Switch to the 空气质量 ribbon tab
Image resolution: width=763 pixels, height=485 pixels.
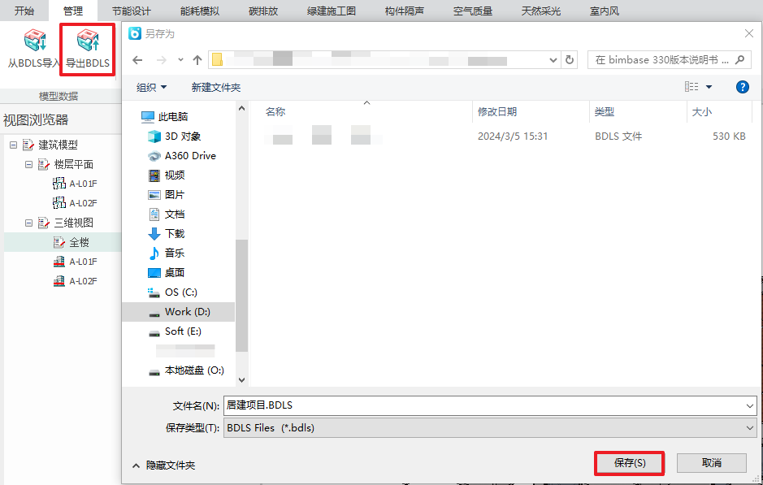point(472,11)
